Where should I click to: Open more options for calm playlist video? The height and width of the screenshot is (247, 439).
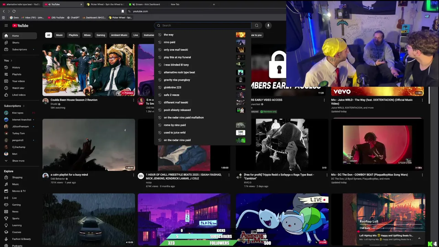tap(134, 175)
